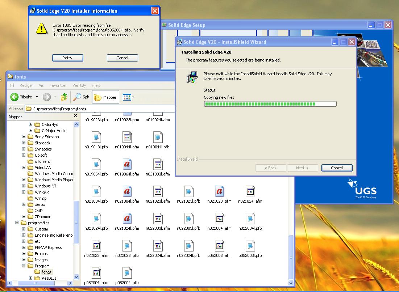This screenshot has width=399, height=292.
Task: Cancel the Error 1305 dialog
Action: (x=122, y=58)
